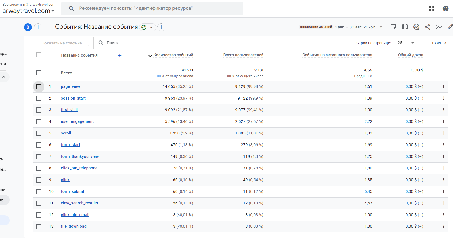Click the 41 571 total events value
453x238 pixels.
(187, 70)
